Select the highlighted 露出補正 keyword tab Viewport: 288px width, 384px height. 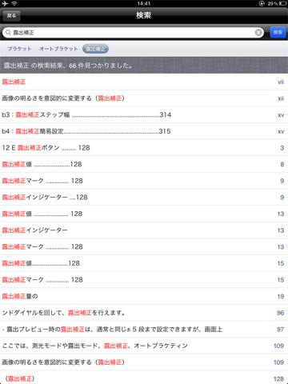pyautogui.click(x=95, y=49)
